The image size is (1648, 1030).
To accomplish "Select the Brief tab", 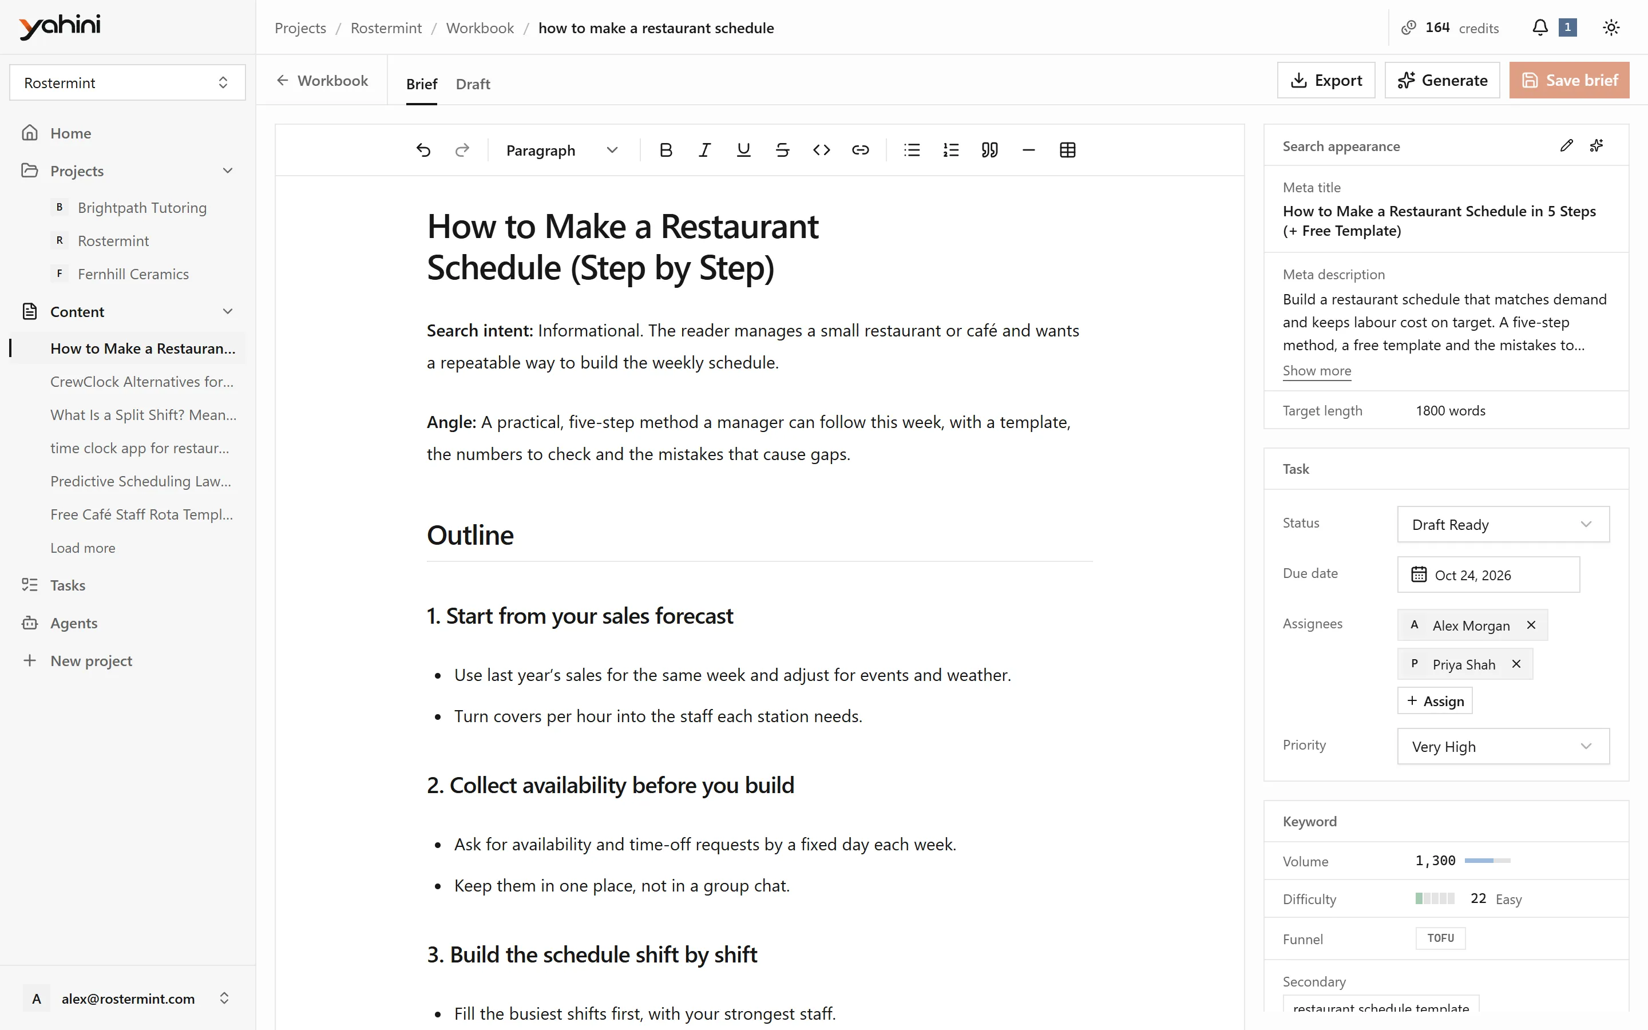I will point(422,84).
